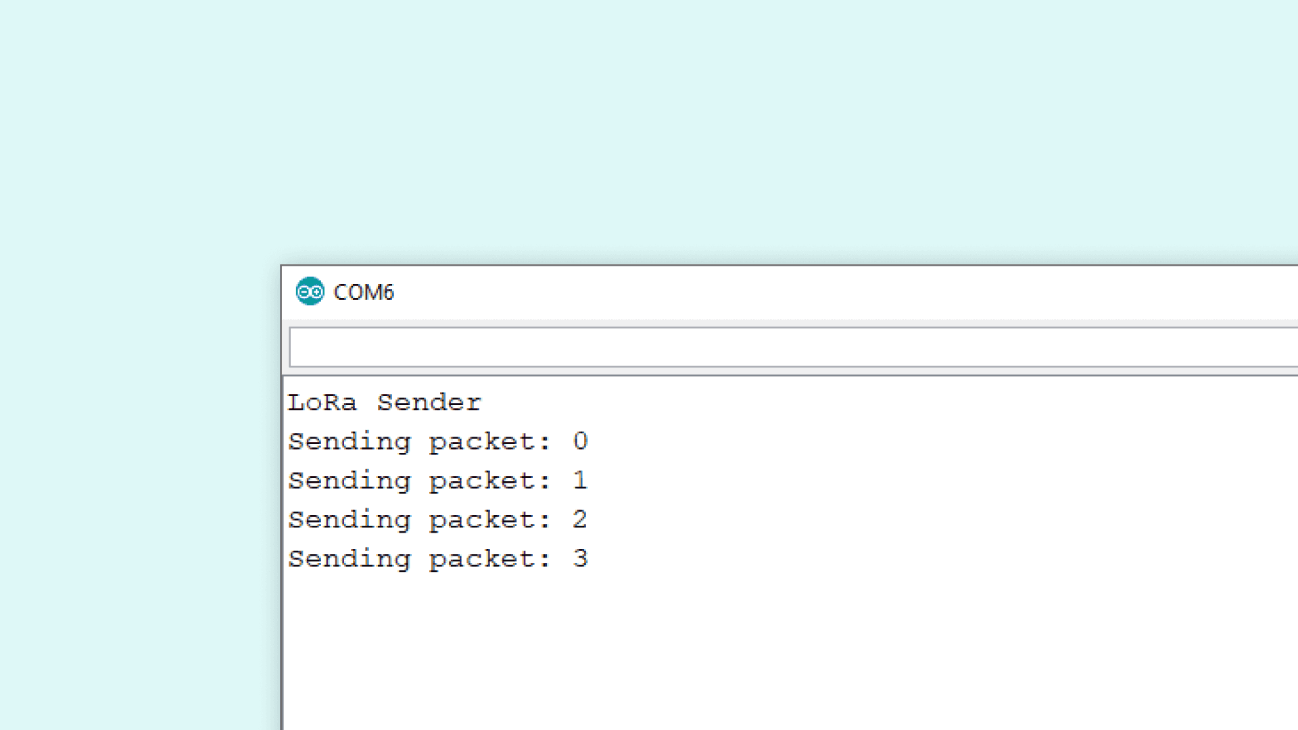Click "Sending" in the packet 1 line

click(x=350, y=481)
